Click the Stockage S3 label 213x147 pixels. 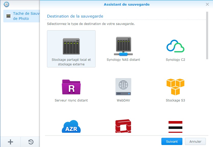coord(175,100)
